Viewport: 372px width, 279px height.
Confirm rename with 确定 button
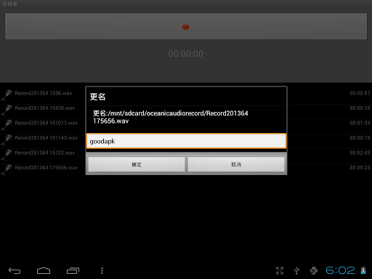point(137,164)
